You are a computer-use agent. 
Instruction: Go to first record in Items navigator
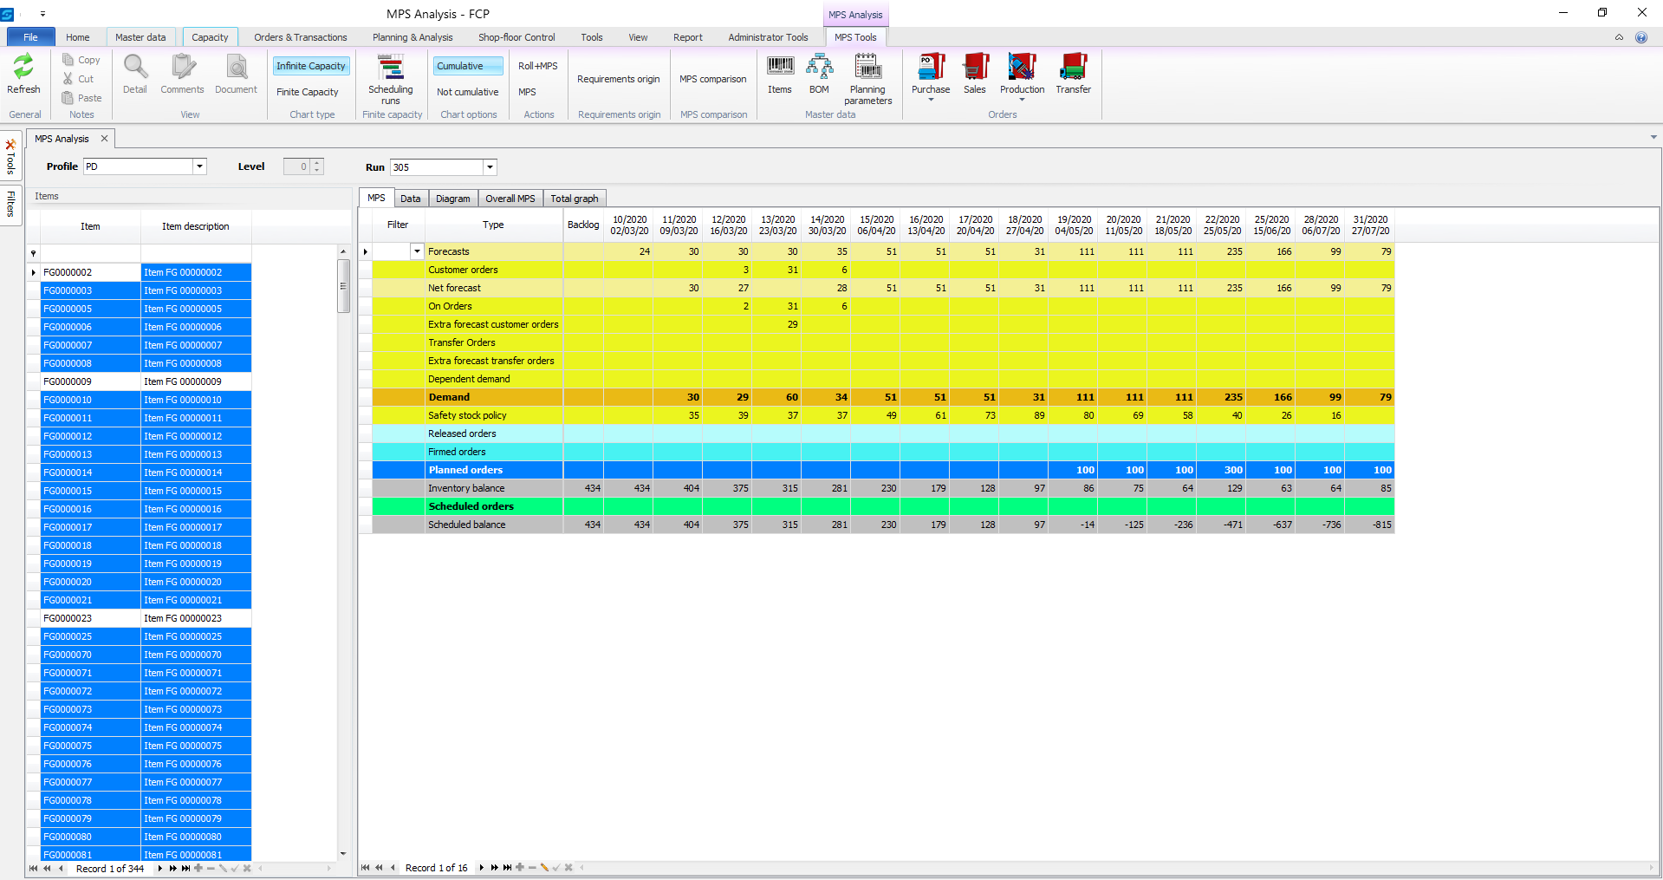pyautogui.click(x=33, y=868)
